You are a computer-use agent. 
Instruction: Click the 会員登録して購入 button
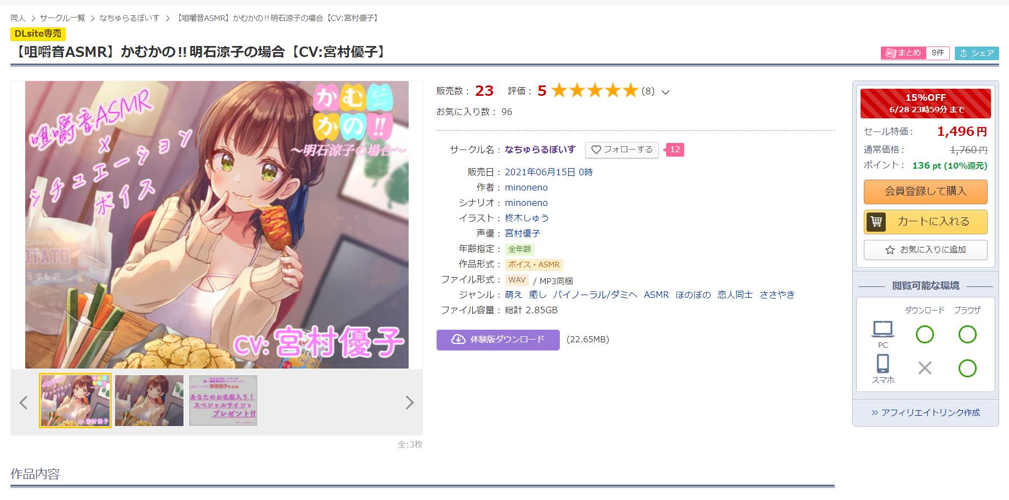(x=926, y=192)
